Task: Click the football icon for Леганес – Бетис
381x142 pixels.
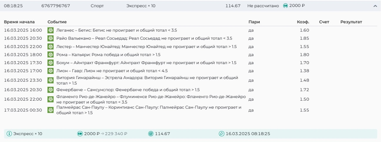Action: [50, 30]
